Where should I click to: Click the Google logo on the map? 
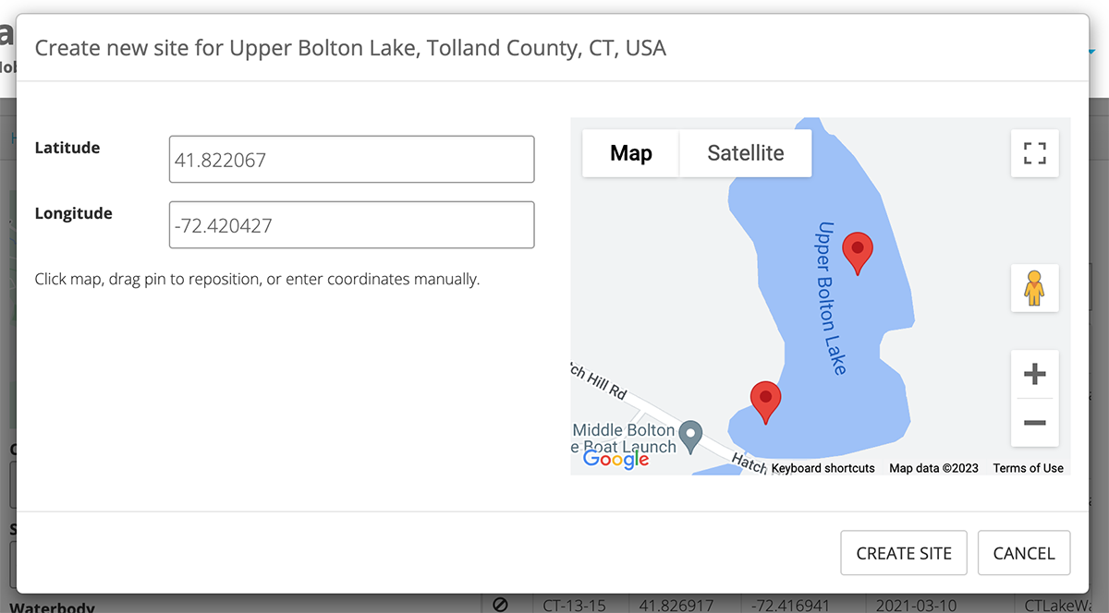click(616, 458)
